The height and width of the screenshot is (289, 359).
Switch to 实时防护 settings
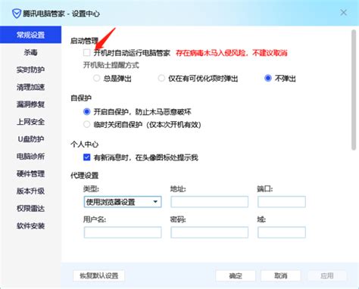[30, 70]
